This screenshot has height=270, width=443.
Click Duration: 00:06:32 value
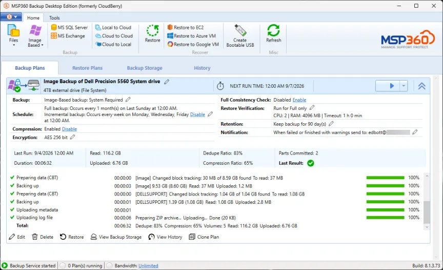(x=33, y=163)
